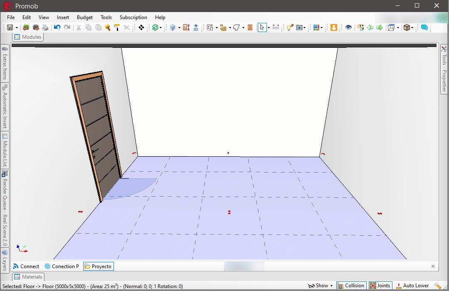The image size is (449, 291).
Task: Open the Modules tab
Action: 28,37
